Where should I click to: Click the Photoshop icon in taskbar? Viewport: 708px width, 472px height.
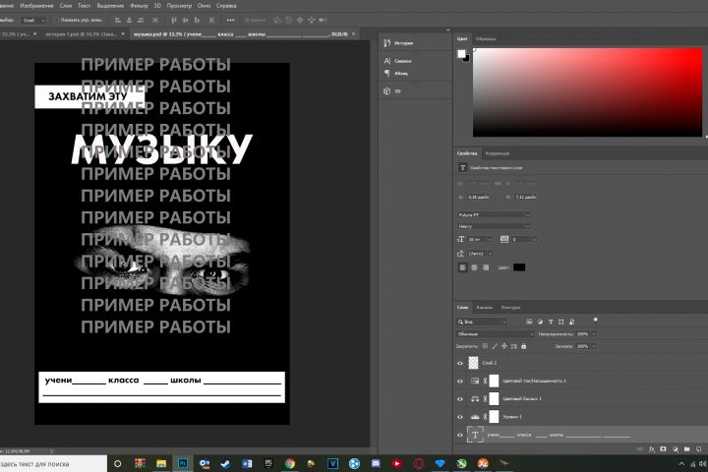[x=183, y=463]
